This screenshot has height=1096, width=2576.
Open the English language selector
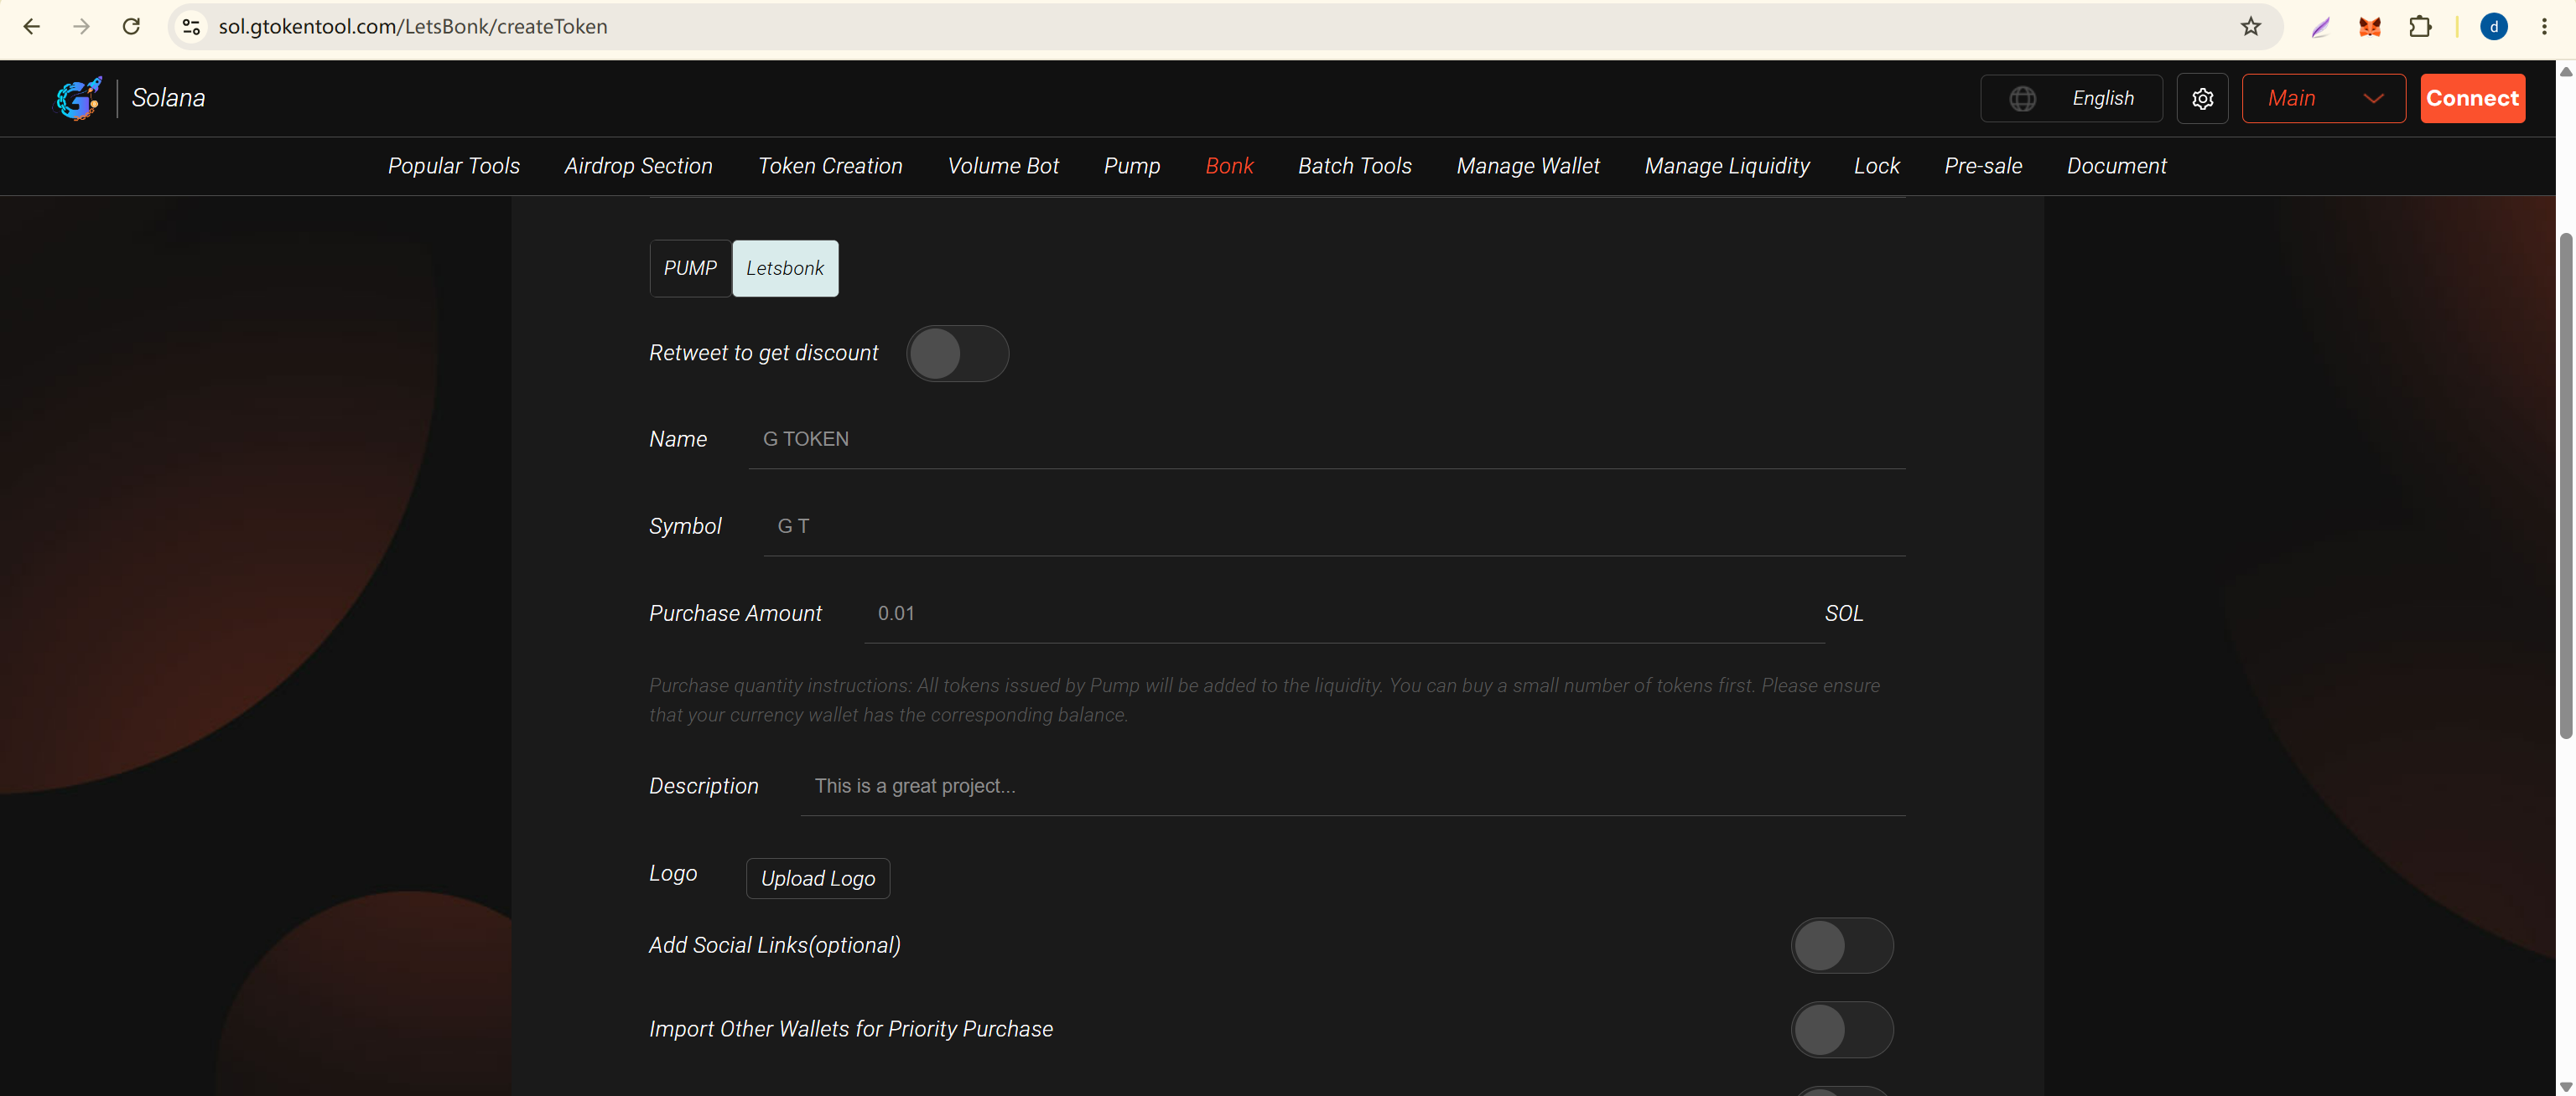point(2071,99)
